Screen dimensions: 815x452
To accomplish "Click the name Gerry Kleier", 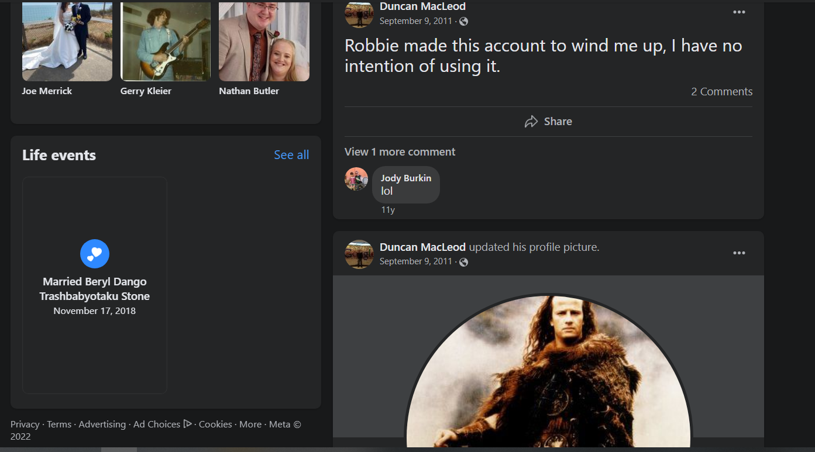I will click(146, 91).
